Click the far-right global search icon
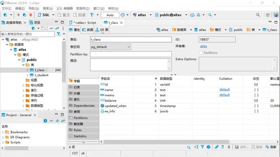The width and height of the screenshot is (280, 157). click(258, 15)
